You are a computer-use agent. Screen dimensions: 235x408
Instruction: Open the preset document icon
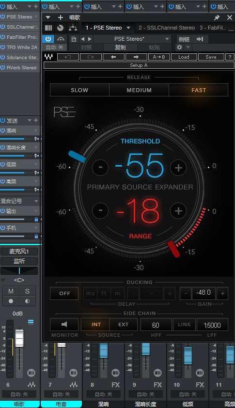click(x=74, y=39)
